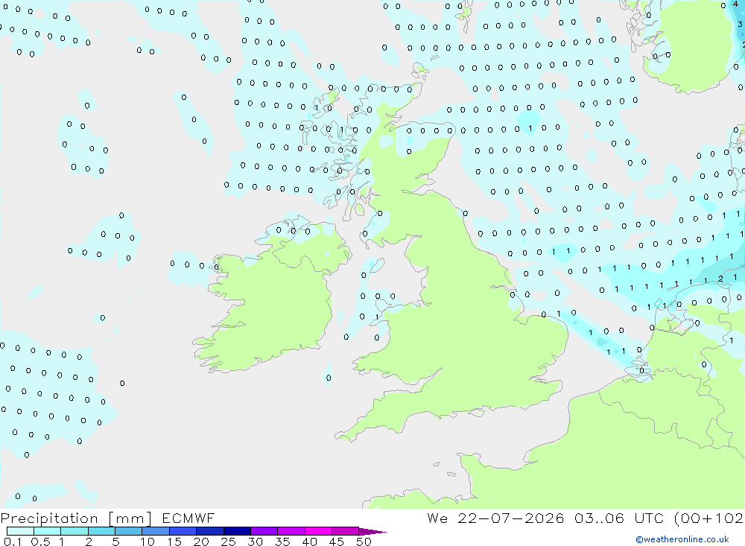Select the 40–45 mm legend swatch
Viewport: 745px width, 546px height.
[318, 531]
